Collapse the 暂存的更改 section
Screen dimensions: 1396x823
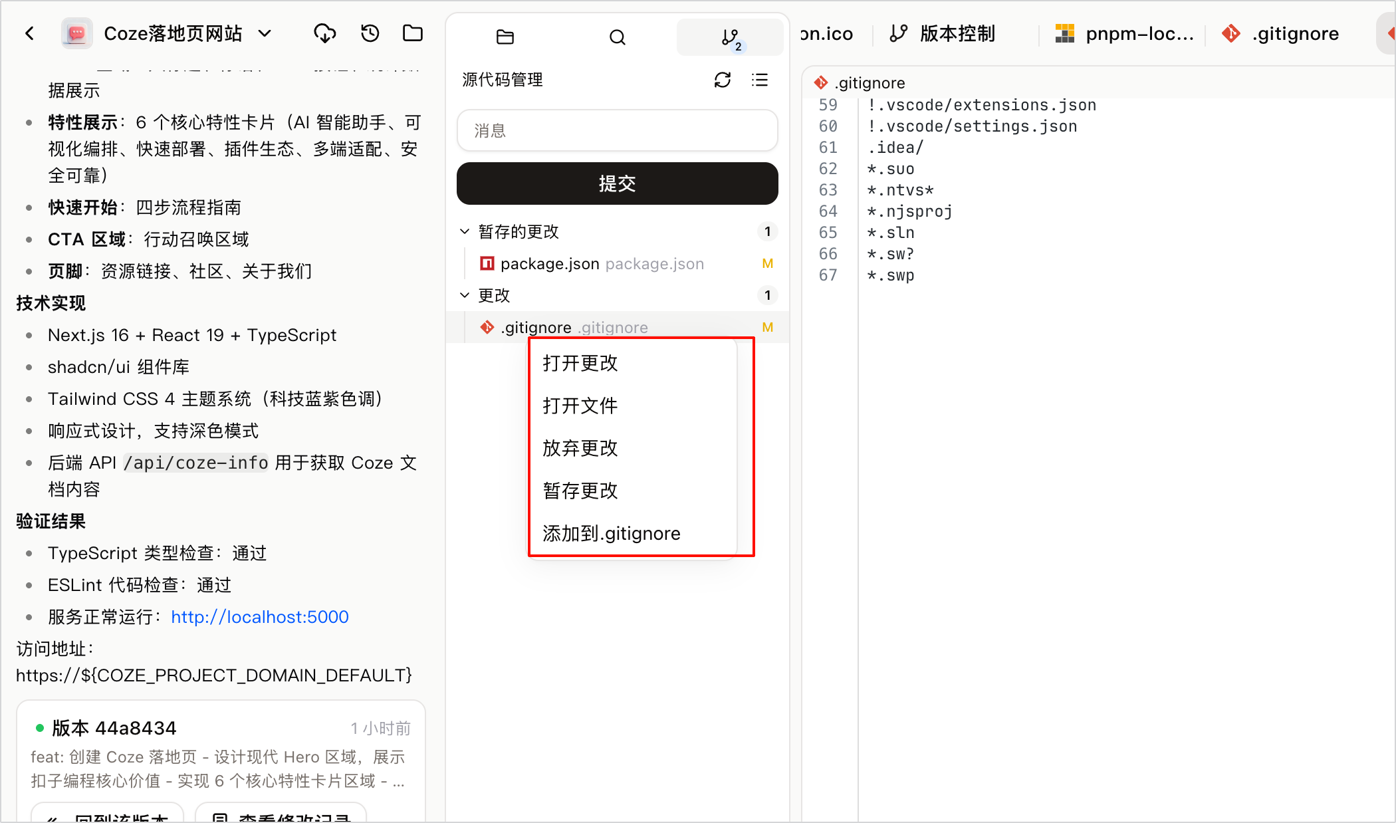(x=465, y=231)
